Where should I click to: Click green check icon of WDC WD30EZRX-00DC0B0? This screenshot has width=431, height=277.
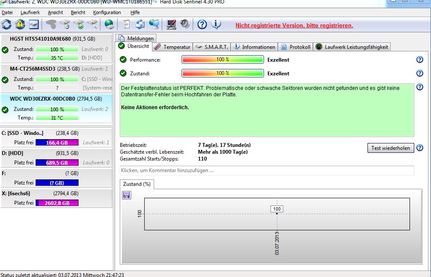tap(5, 110)
